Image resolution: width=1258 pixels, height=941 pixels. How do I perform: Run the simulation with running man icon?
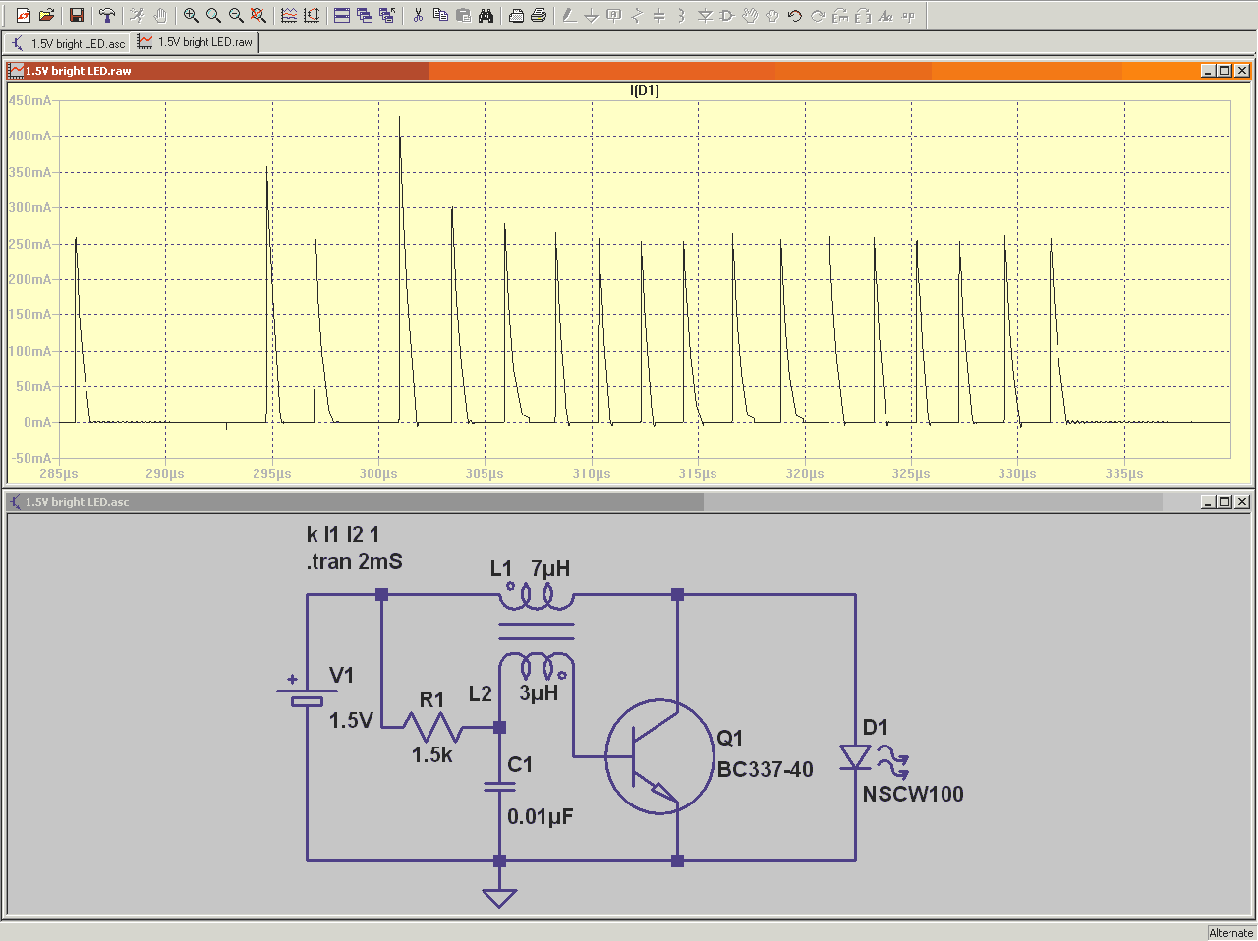(x=137, y=16)
